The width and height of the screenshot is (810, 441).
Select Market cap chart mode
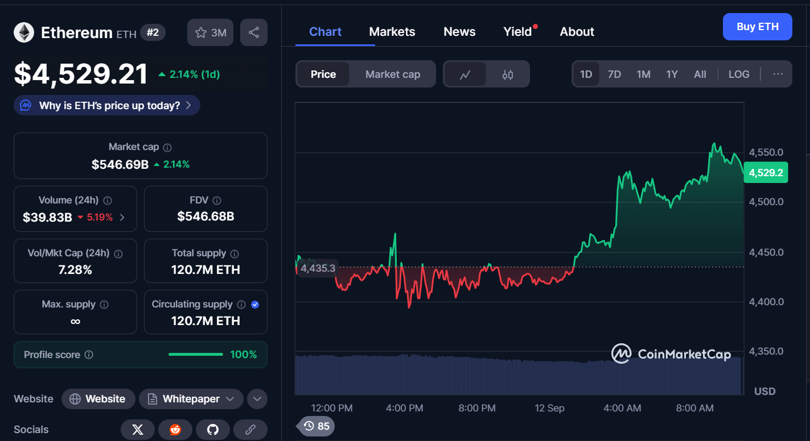pos(393,74)
